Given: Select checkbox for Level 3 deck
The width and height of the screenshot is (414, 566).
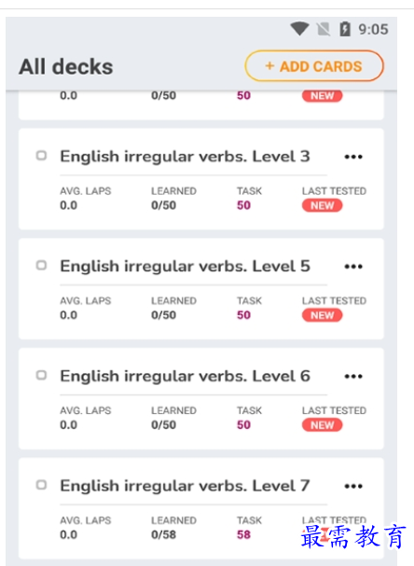Looking at the screenshot, I should [41, 156].
